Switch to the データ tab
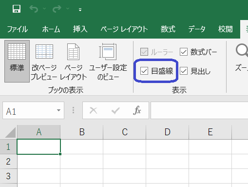The image size is (248, 187). pyautogui.click(x=197, y=29)
